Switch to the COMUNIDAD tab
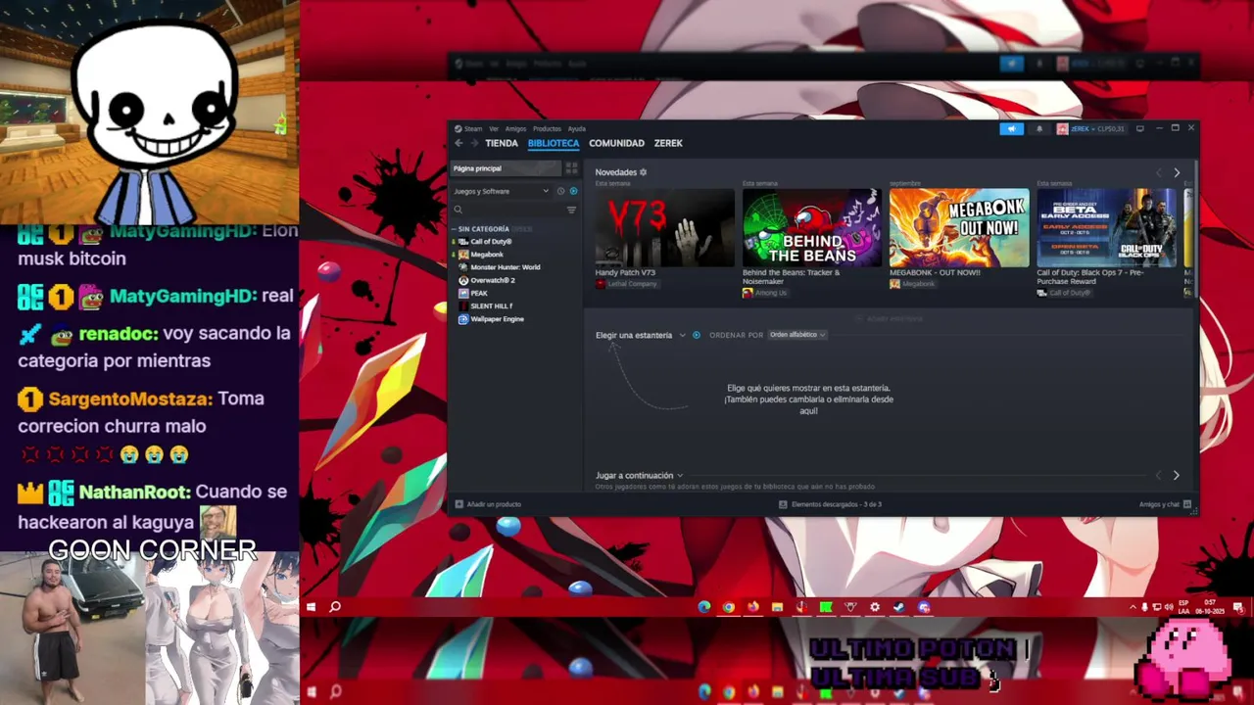 pos(616,143)
